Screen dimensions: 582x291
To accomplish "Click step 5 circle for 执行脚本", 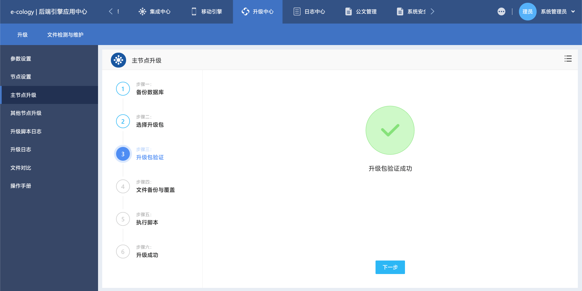I will [x=123, y=219].
